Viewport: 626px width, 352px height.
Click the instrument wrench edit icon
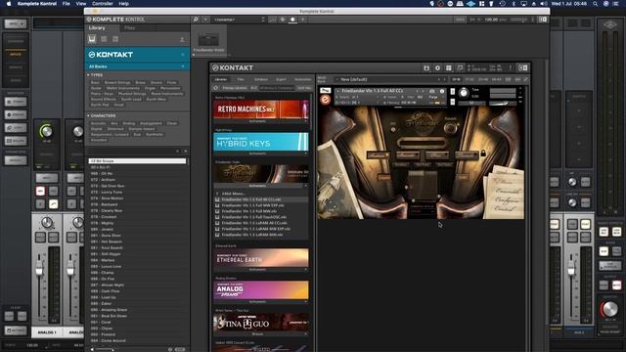[x=326, y=91]
